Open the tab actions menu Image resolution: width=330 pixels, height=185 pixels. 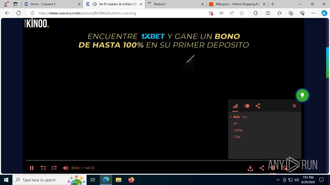[x=15, y=4]
